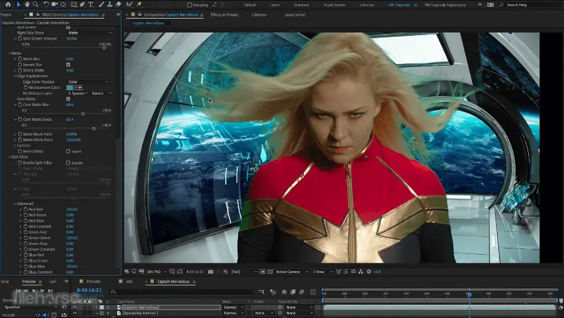Select the Puppet Pin tool
Screen dimensions: 564x318
pyautogui.click(x=138, y=4)
